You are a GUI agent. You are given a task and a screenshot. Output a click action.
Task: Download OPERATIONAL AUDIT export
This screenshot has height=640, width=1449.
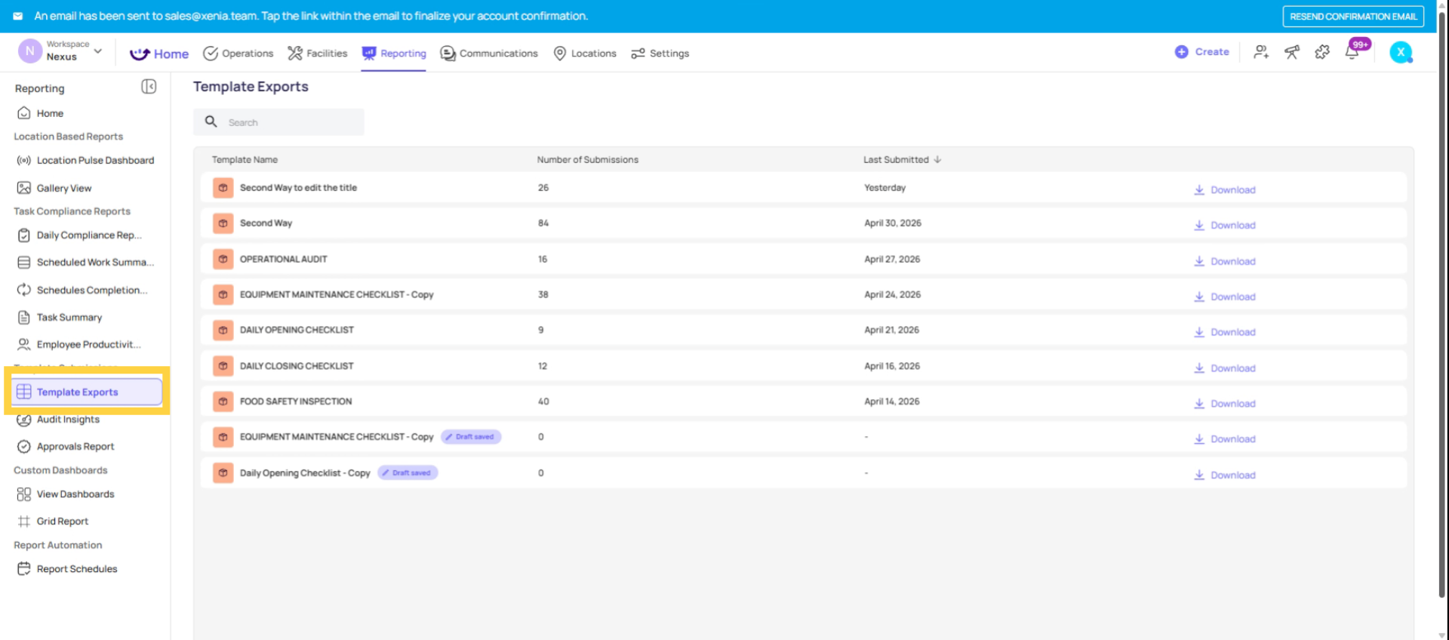tap(1225, 261)
